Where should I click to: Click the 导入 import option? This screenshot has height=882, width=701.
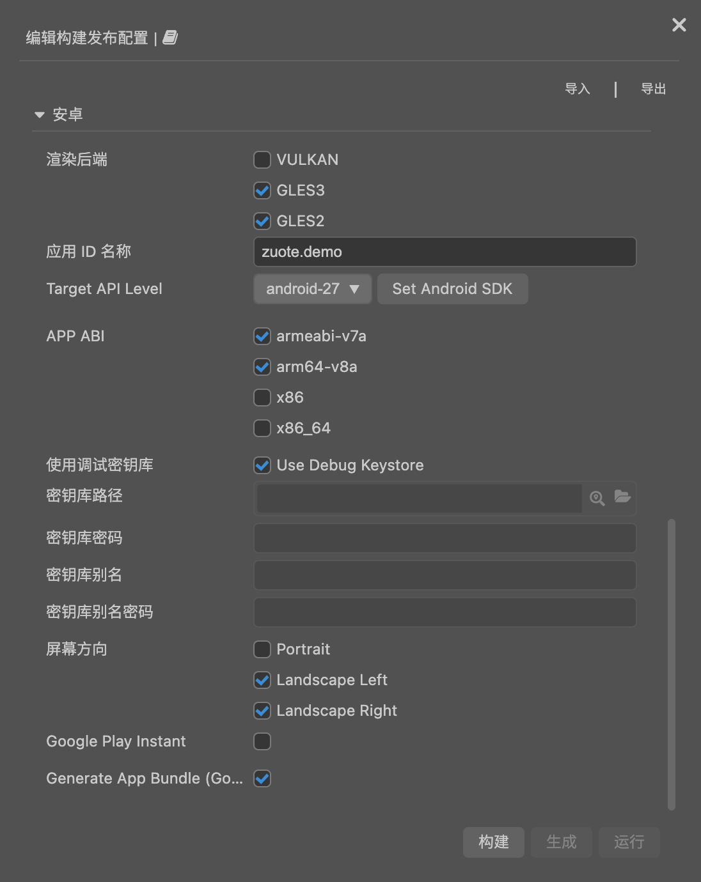[x=577, y=89]
